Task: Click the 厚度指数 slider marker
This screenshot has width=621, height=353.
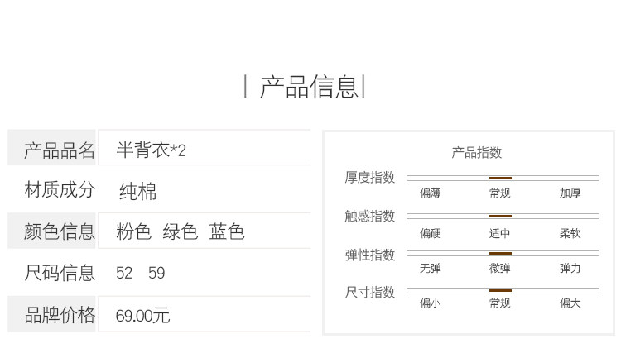Action: coord(500,178)
